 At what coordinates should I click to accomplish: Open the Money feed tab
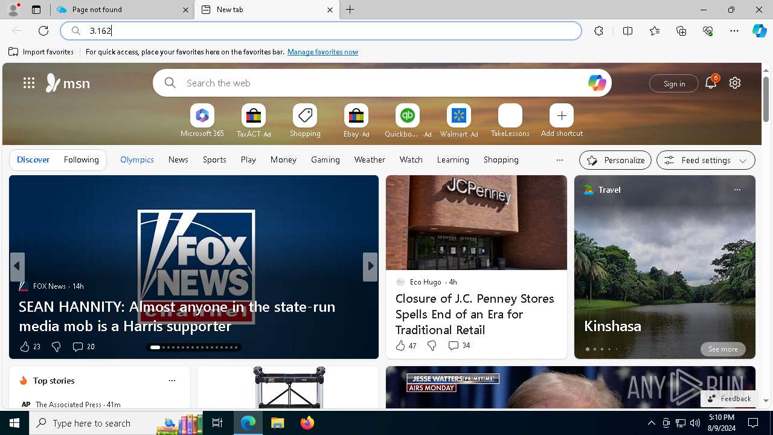283,159
